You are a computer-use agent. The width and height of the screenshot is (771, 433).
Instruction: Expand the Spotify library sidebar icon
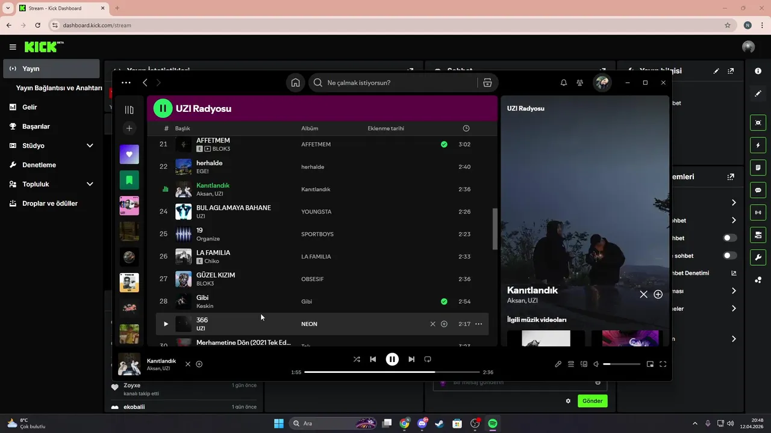[x=129, y=109]
